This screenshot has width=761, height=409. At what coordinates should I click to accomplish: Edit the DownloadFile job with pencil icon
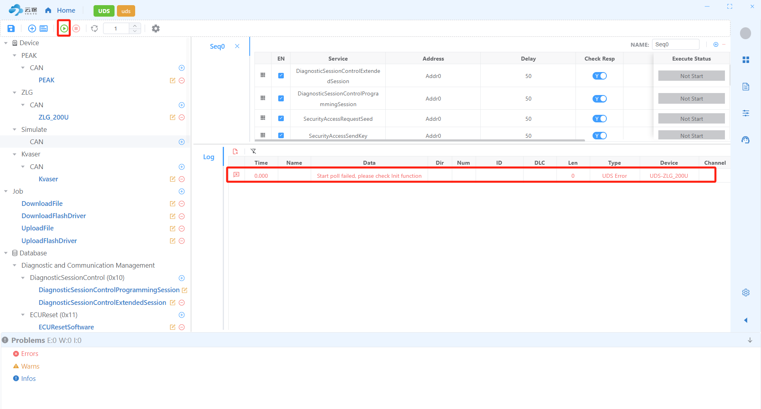pyautogui.click(x=172, y=204)
